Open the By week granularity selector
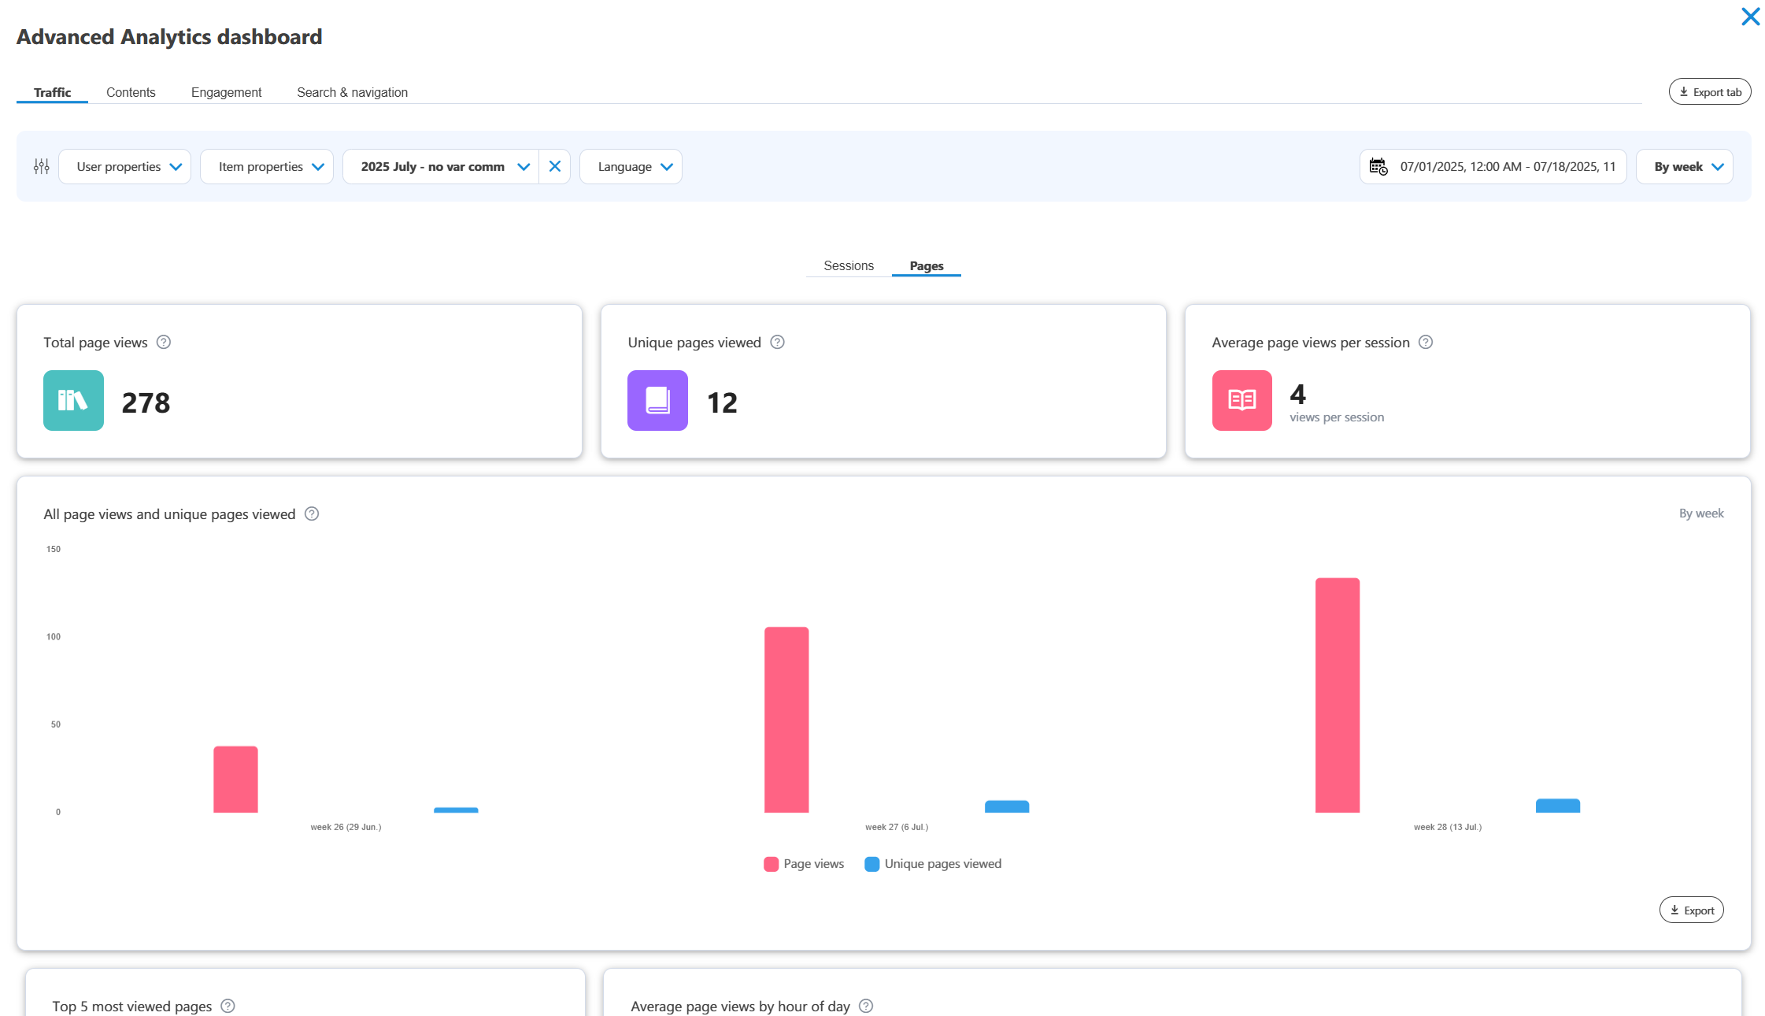 [1684, 166]
